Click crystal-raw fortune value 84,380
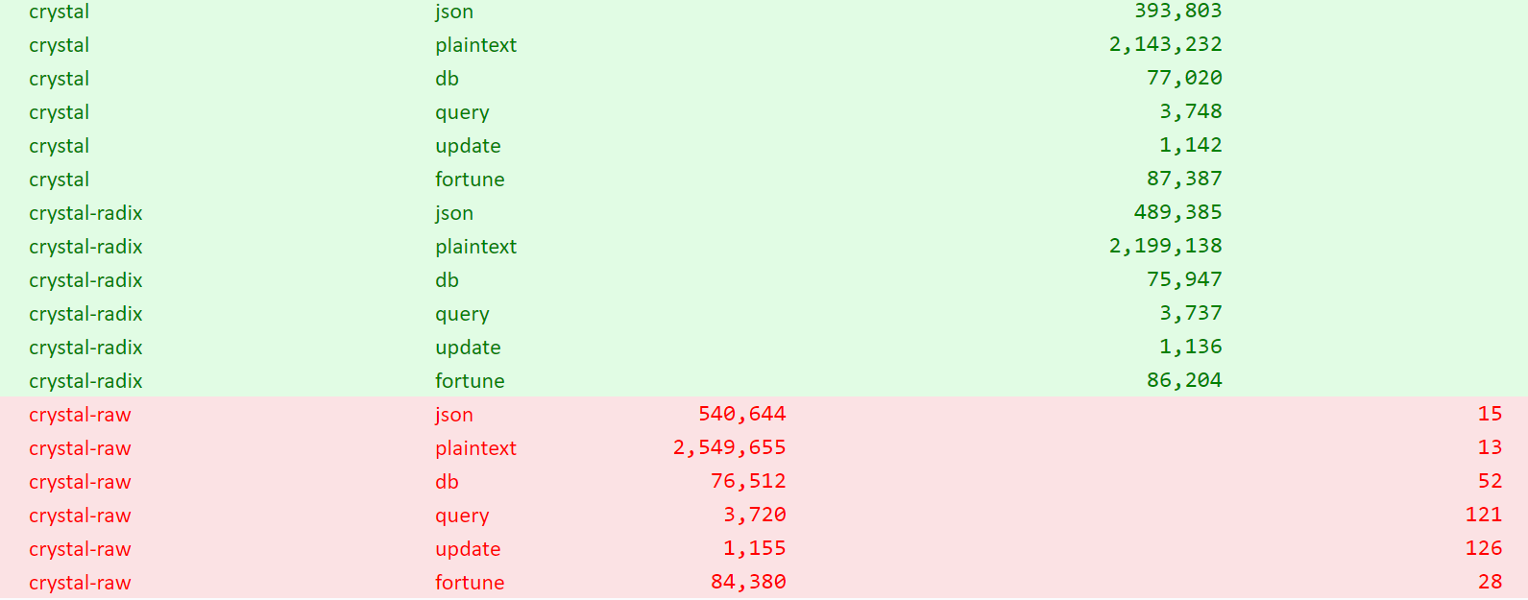Viewport: 1528px width, 600px height. click(748, 582)
